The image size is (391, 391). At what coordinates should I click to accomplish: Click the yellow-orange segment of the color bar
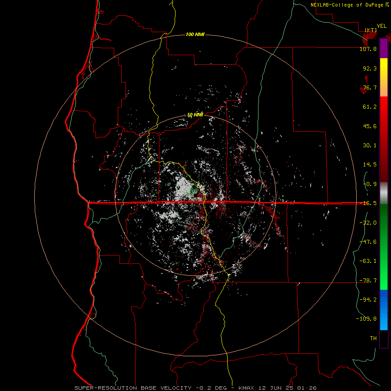[x=384, y=77]
